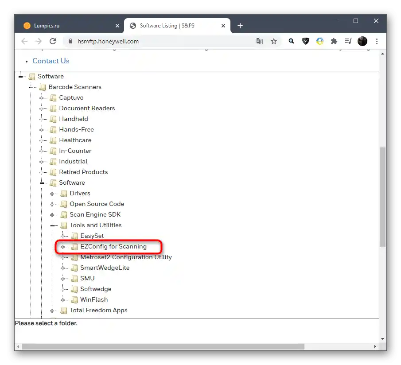The width and height of the screenshot is (401, 365).
Task: Click the horizontal scrollbar thumb
Action: tap(163, 346)
